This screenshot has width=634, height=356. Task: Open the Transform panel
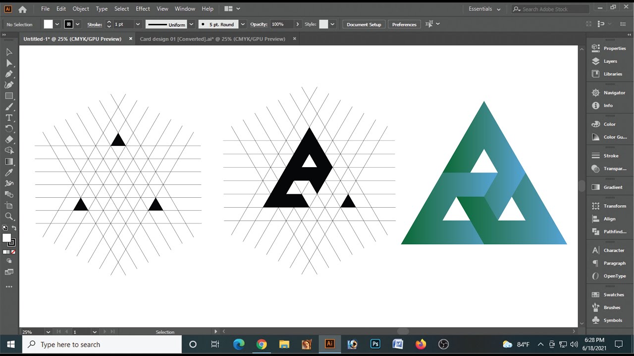point(610,206)
